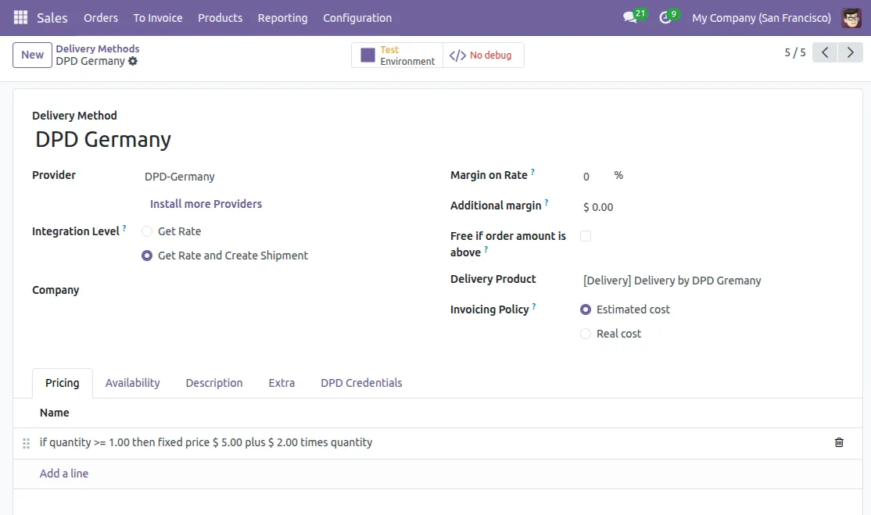
Task: Click the No debug code icon
Action: coord(457,55)
